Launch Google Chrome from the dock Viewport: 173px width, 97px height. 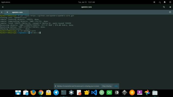point(41,92)
